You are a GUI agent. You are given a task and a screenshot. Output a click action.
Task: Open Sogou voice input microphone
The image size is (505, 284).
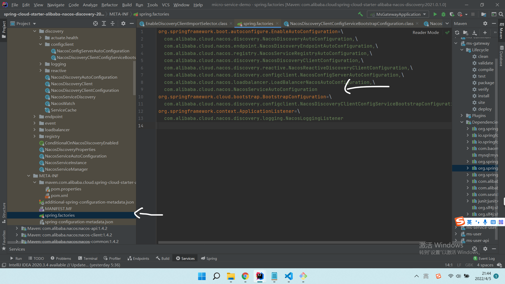click(485, 222)
